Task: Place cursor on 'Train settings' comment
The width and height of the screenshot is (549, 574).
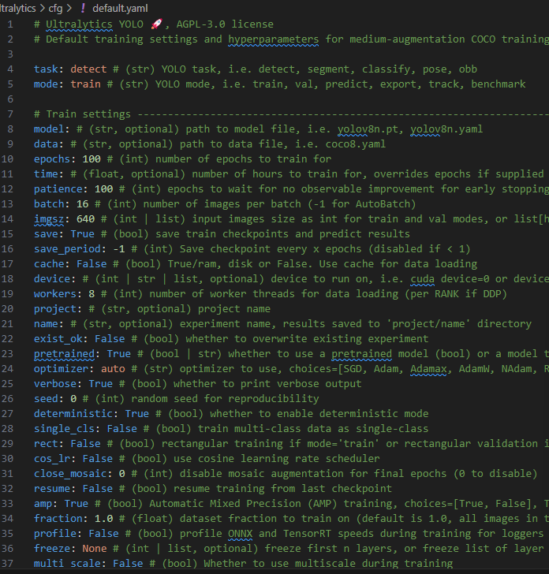Action: coord(88,114)
